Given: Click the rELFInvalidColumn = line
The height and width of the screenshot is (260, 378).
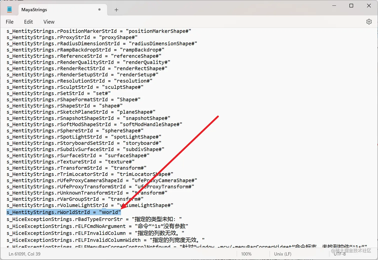Looking at the screenshot, I should click(95, 233).
